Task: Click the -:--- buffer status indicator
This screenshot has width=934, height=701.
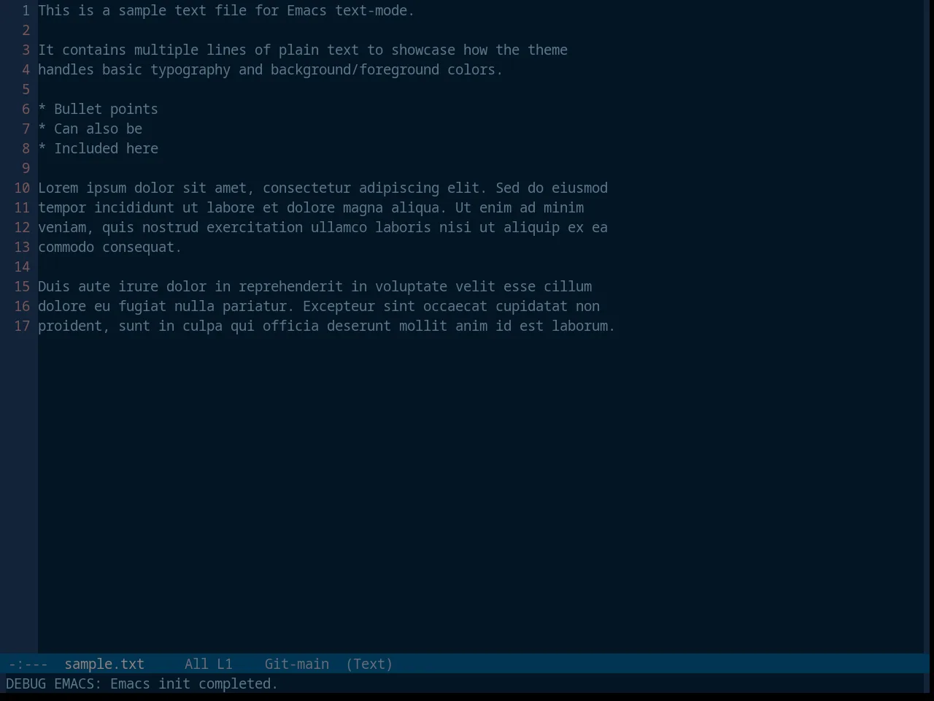Action: point(28,664)
